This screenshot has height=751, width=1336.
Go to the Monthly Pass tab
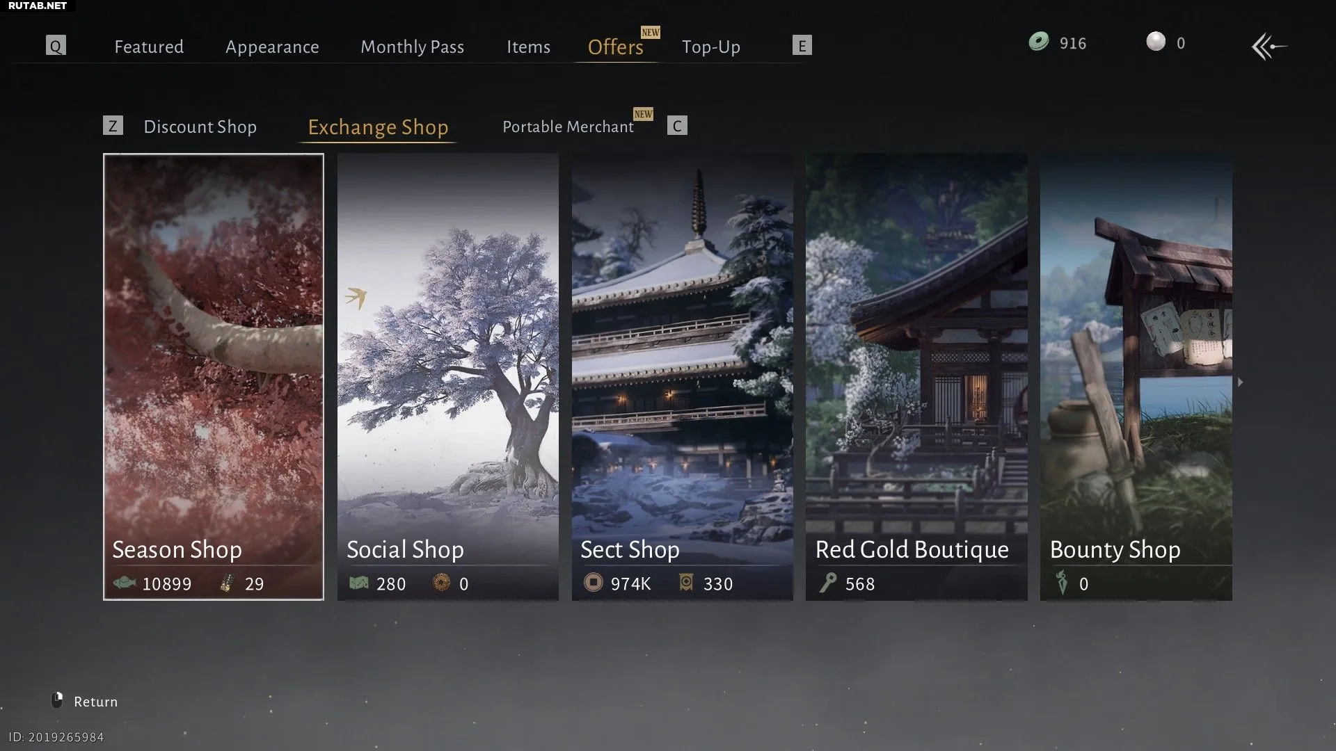pyautogui.click(x=412, y=47)
